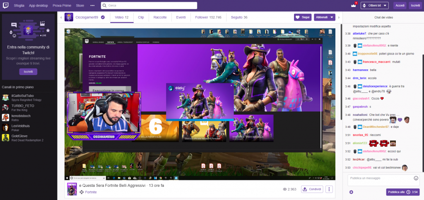Open App desktop link
The width and height of the screenshot is (424, 200).
[39, 6]
